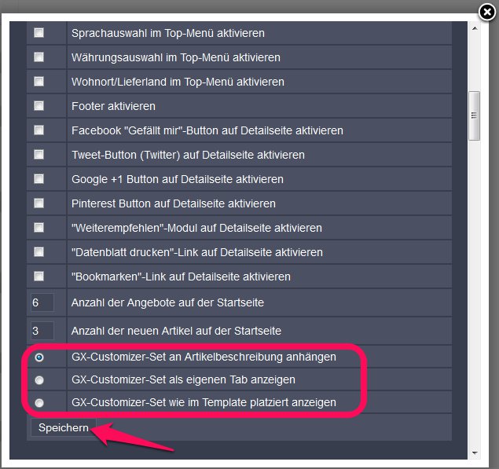Select GX-Customizer-Set an Artikelbeschreibung anhängen radio
Image resolution: width=499 pixels, height=469 pixels.
[39, 357]
